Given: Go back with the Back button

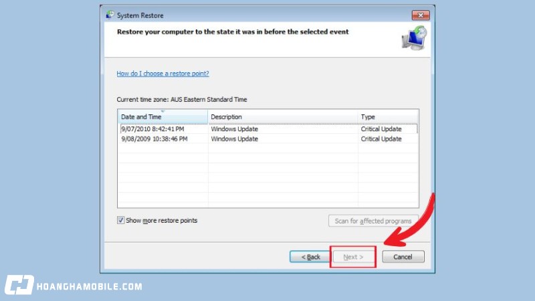Looking at the screenshot, I should [310, 257].
